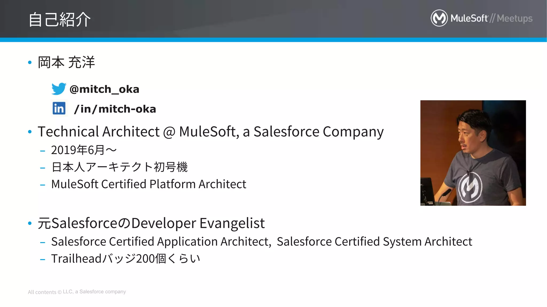
Task: Select the 2019年6月〜 bullet
Action: pyautogui.click(x=84, y=150)
